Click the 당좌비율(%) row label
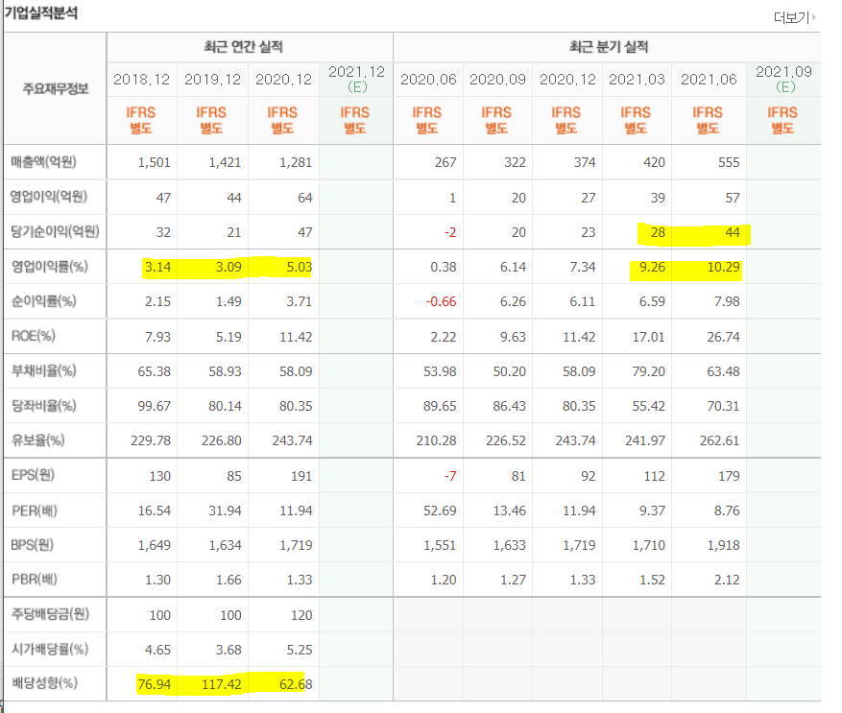842x713 pixels. (43, 405)
